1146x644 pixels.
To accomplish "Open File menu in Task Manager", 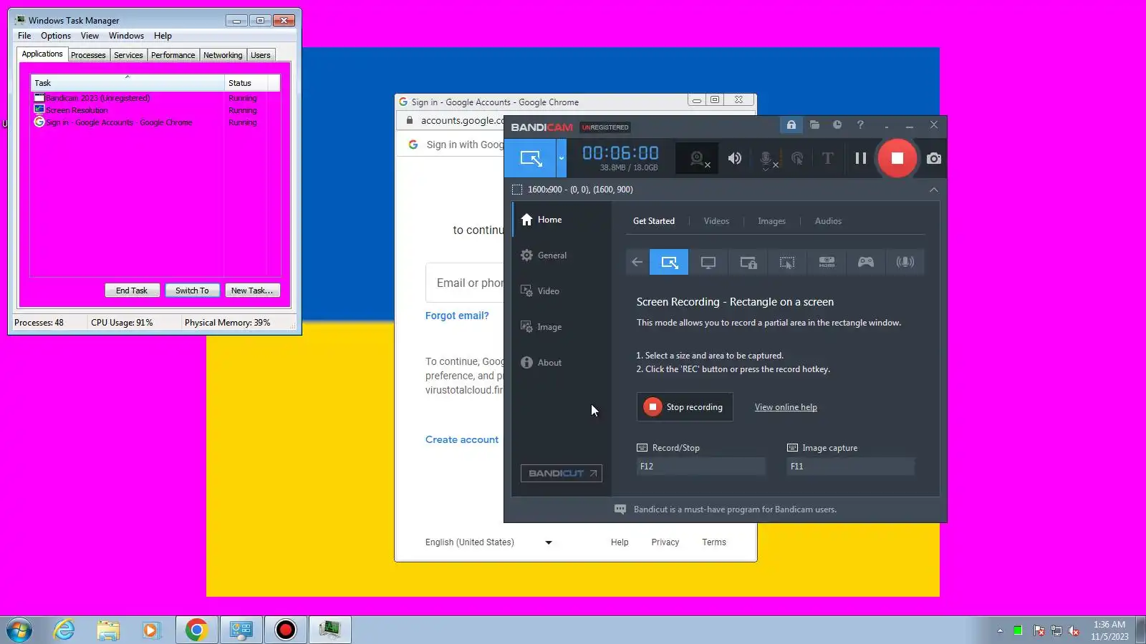I will pyautogui.click(x=24, y=36).
